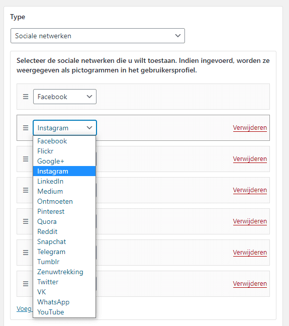This screenshot has width=289, height=326.
Task: Open the Facebook network dropdown
Action: click(65, 97)
